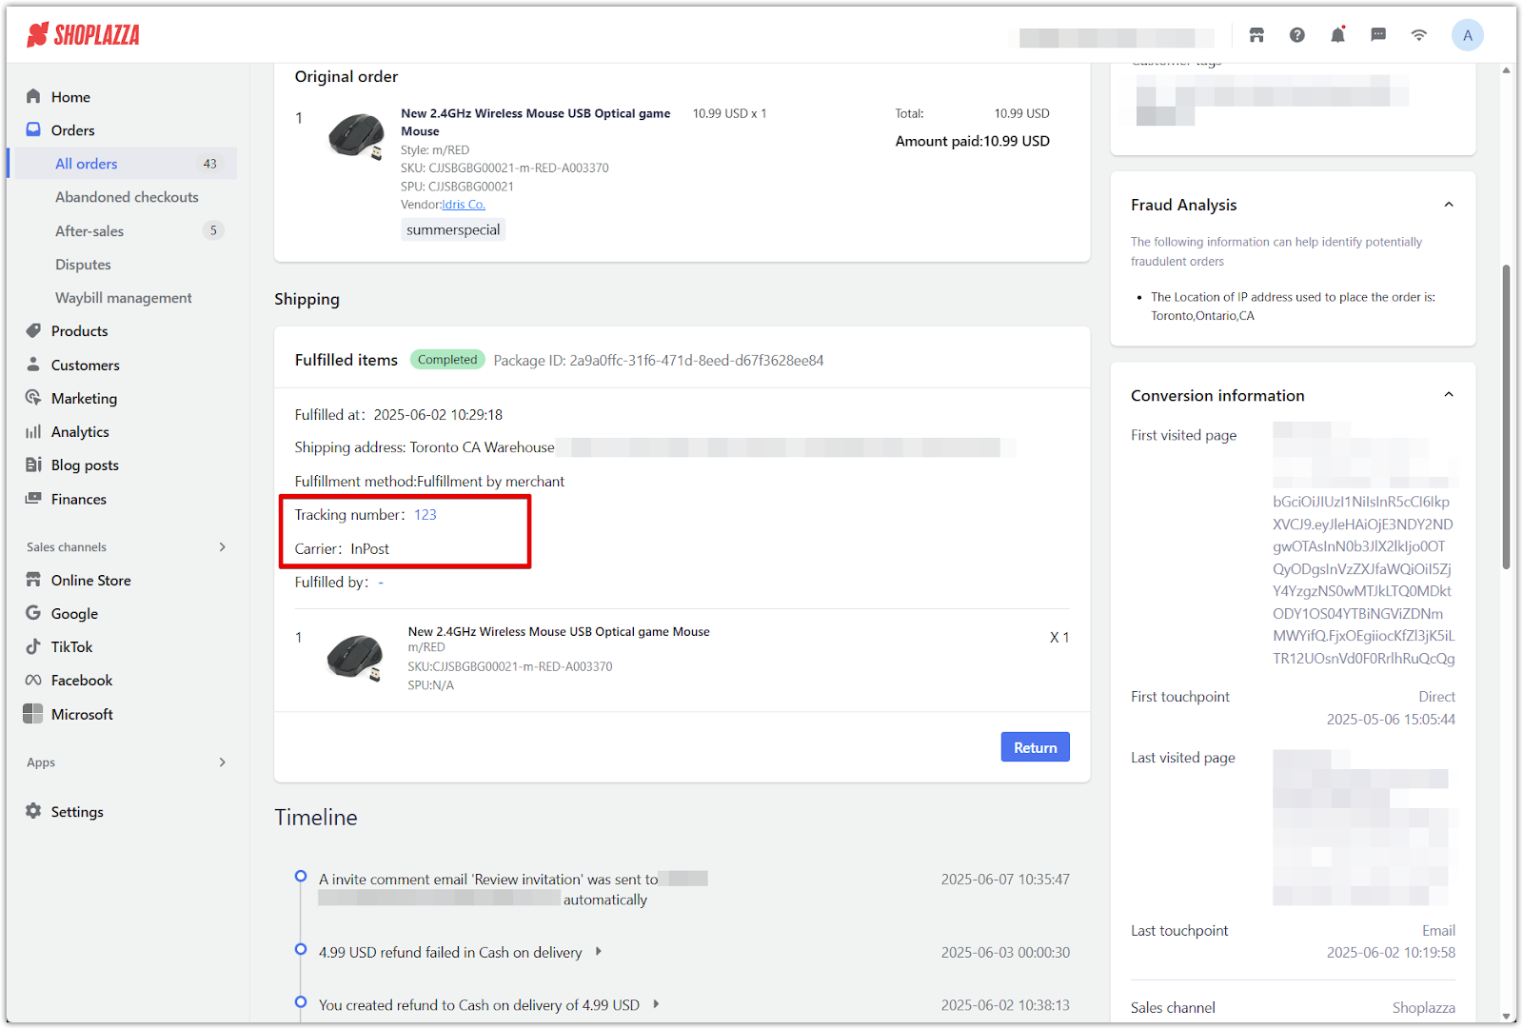Click 'Amount paid:10.99 USD' text

click(x=973, y=141)
